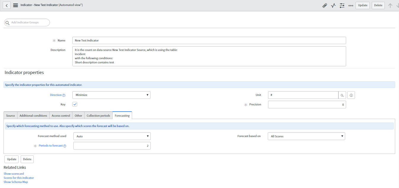Click the Update button in the header
The height and width of the screenshot is (188, 399).
tap(362, 5)
